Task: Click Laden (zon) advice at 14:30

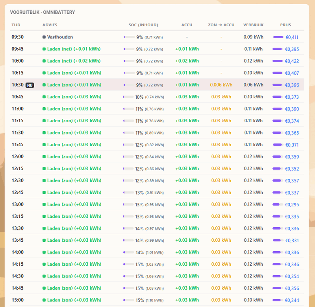Action: [x=74, y=276]
